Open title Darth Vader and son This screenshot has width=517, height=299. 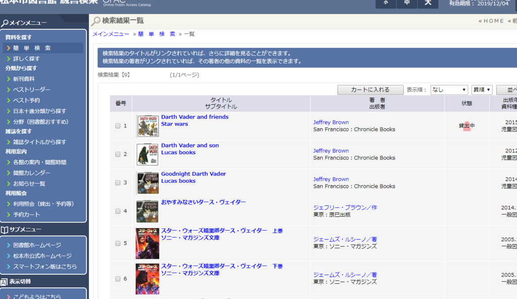tap(190, 145)
